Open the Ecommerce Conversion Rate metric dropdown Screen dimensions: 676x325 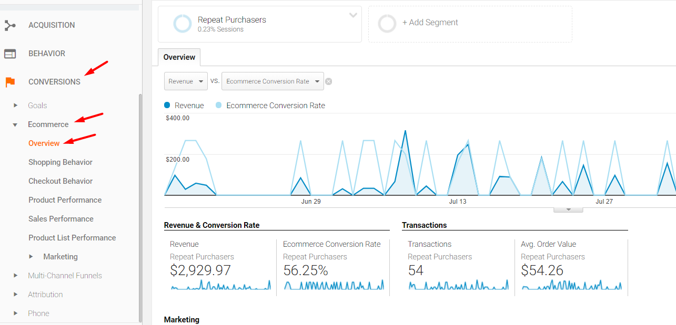tap(273, 81)
